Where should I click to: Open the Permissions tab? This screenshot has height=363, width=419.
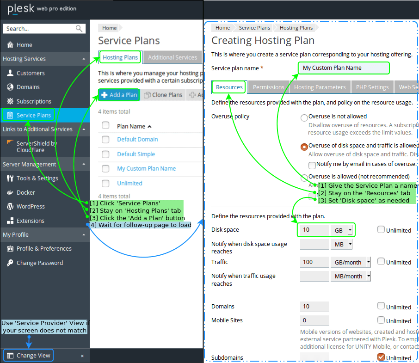pyautogui.click(x=268, y=87)
